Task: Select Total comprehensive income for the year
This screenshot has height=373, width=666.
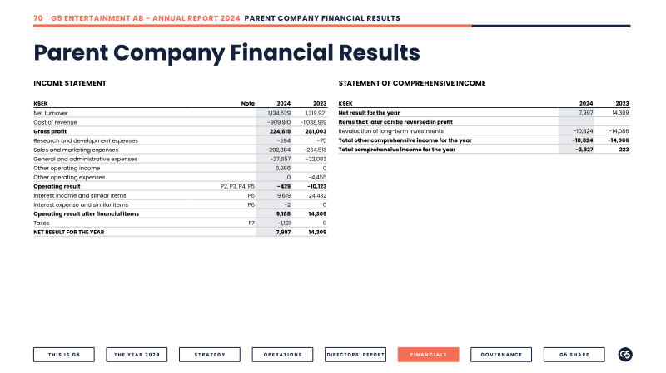Action: coord(485,150)
